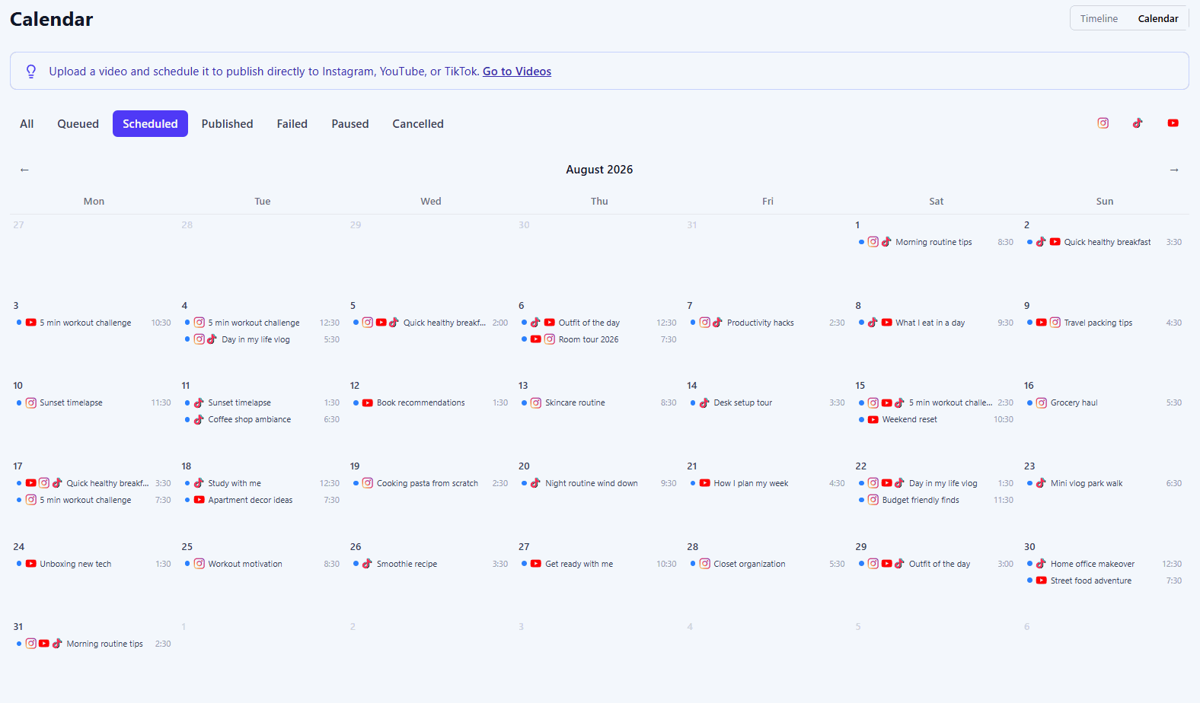Open What I eat in a day post
This screenshot has height=703, width=1200.
(936, 323)
